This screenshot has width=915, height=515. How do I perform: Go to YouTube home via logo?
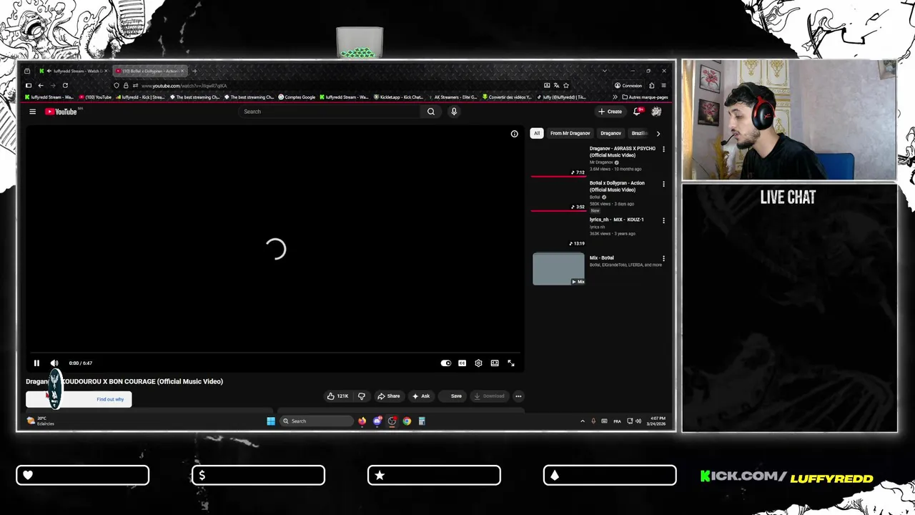pos(61,112)
